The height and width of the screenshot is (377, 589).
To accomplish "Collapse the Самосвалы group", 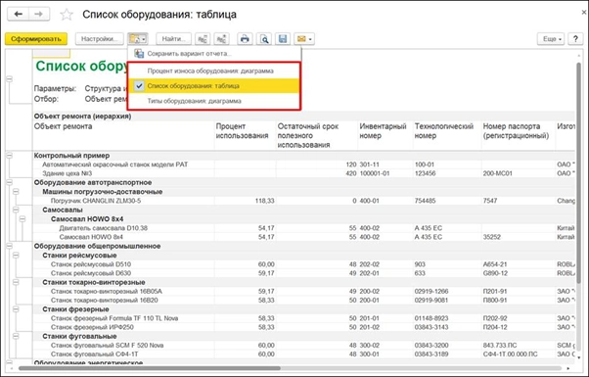I will (16, 210).
